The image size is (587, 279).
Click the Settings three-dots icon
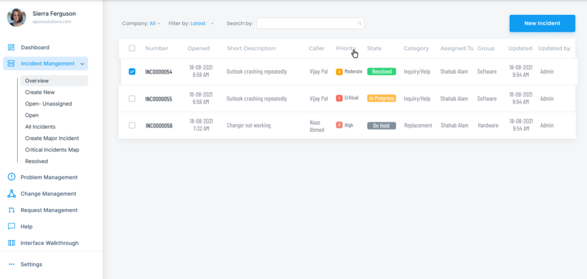pos(11,264)
